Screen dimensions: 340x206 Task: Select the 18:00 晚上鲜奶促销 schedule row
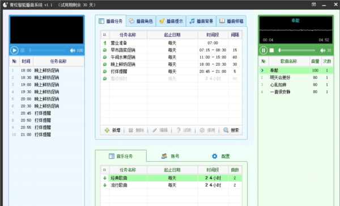click(46, 70)
